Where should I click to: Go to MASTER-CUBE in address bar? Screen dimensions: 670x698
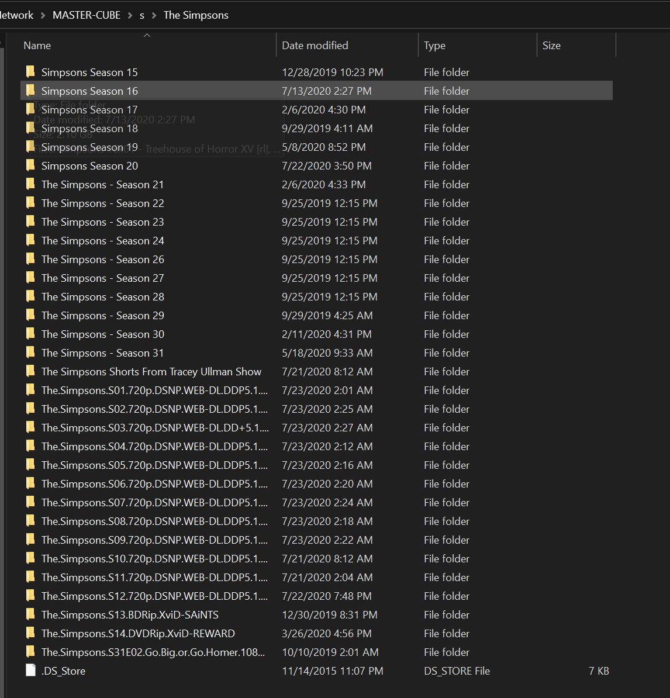tap(87, 15)
